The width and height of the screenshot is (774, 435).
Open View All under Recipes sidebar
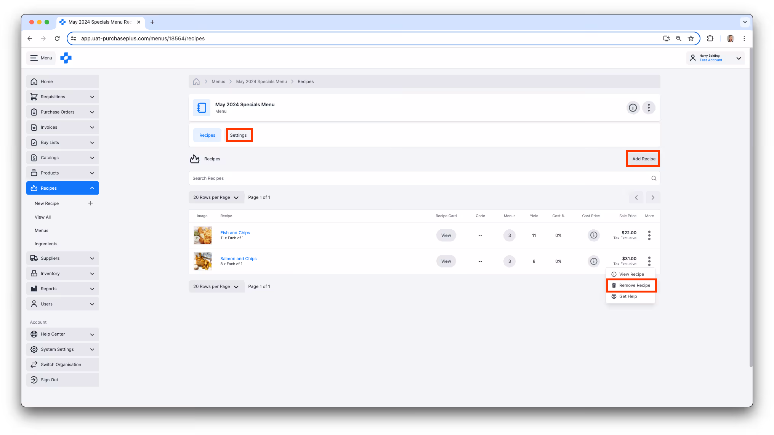(43, 217)
